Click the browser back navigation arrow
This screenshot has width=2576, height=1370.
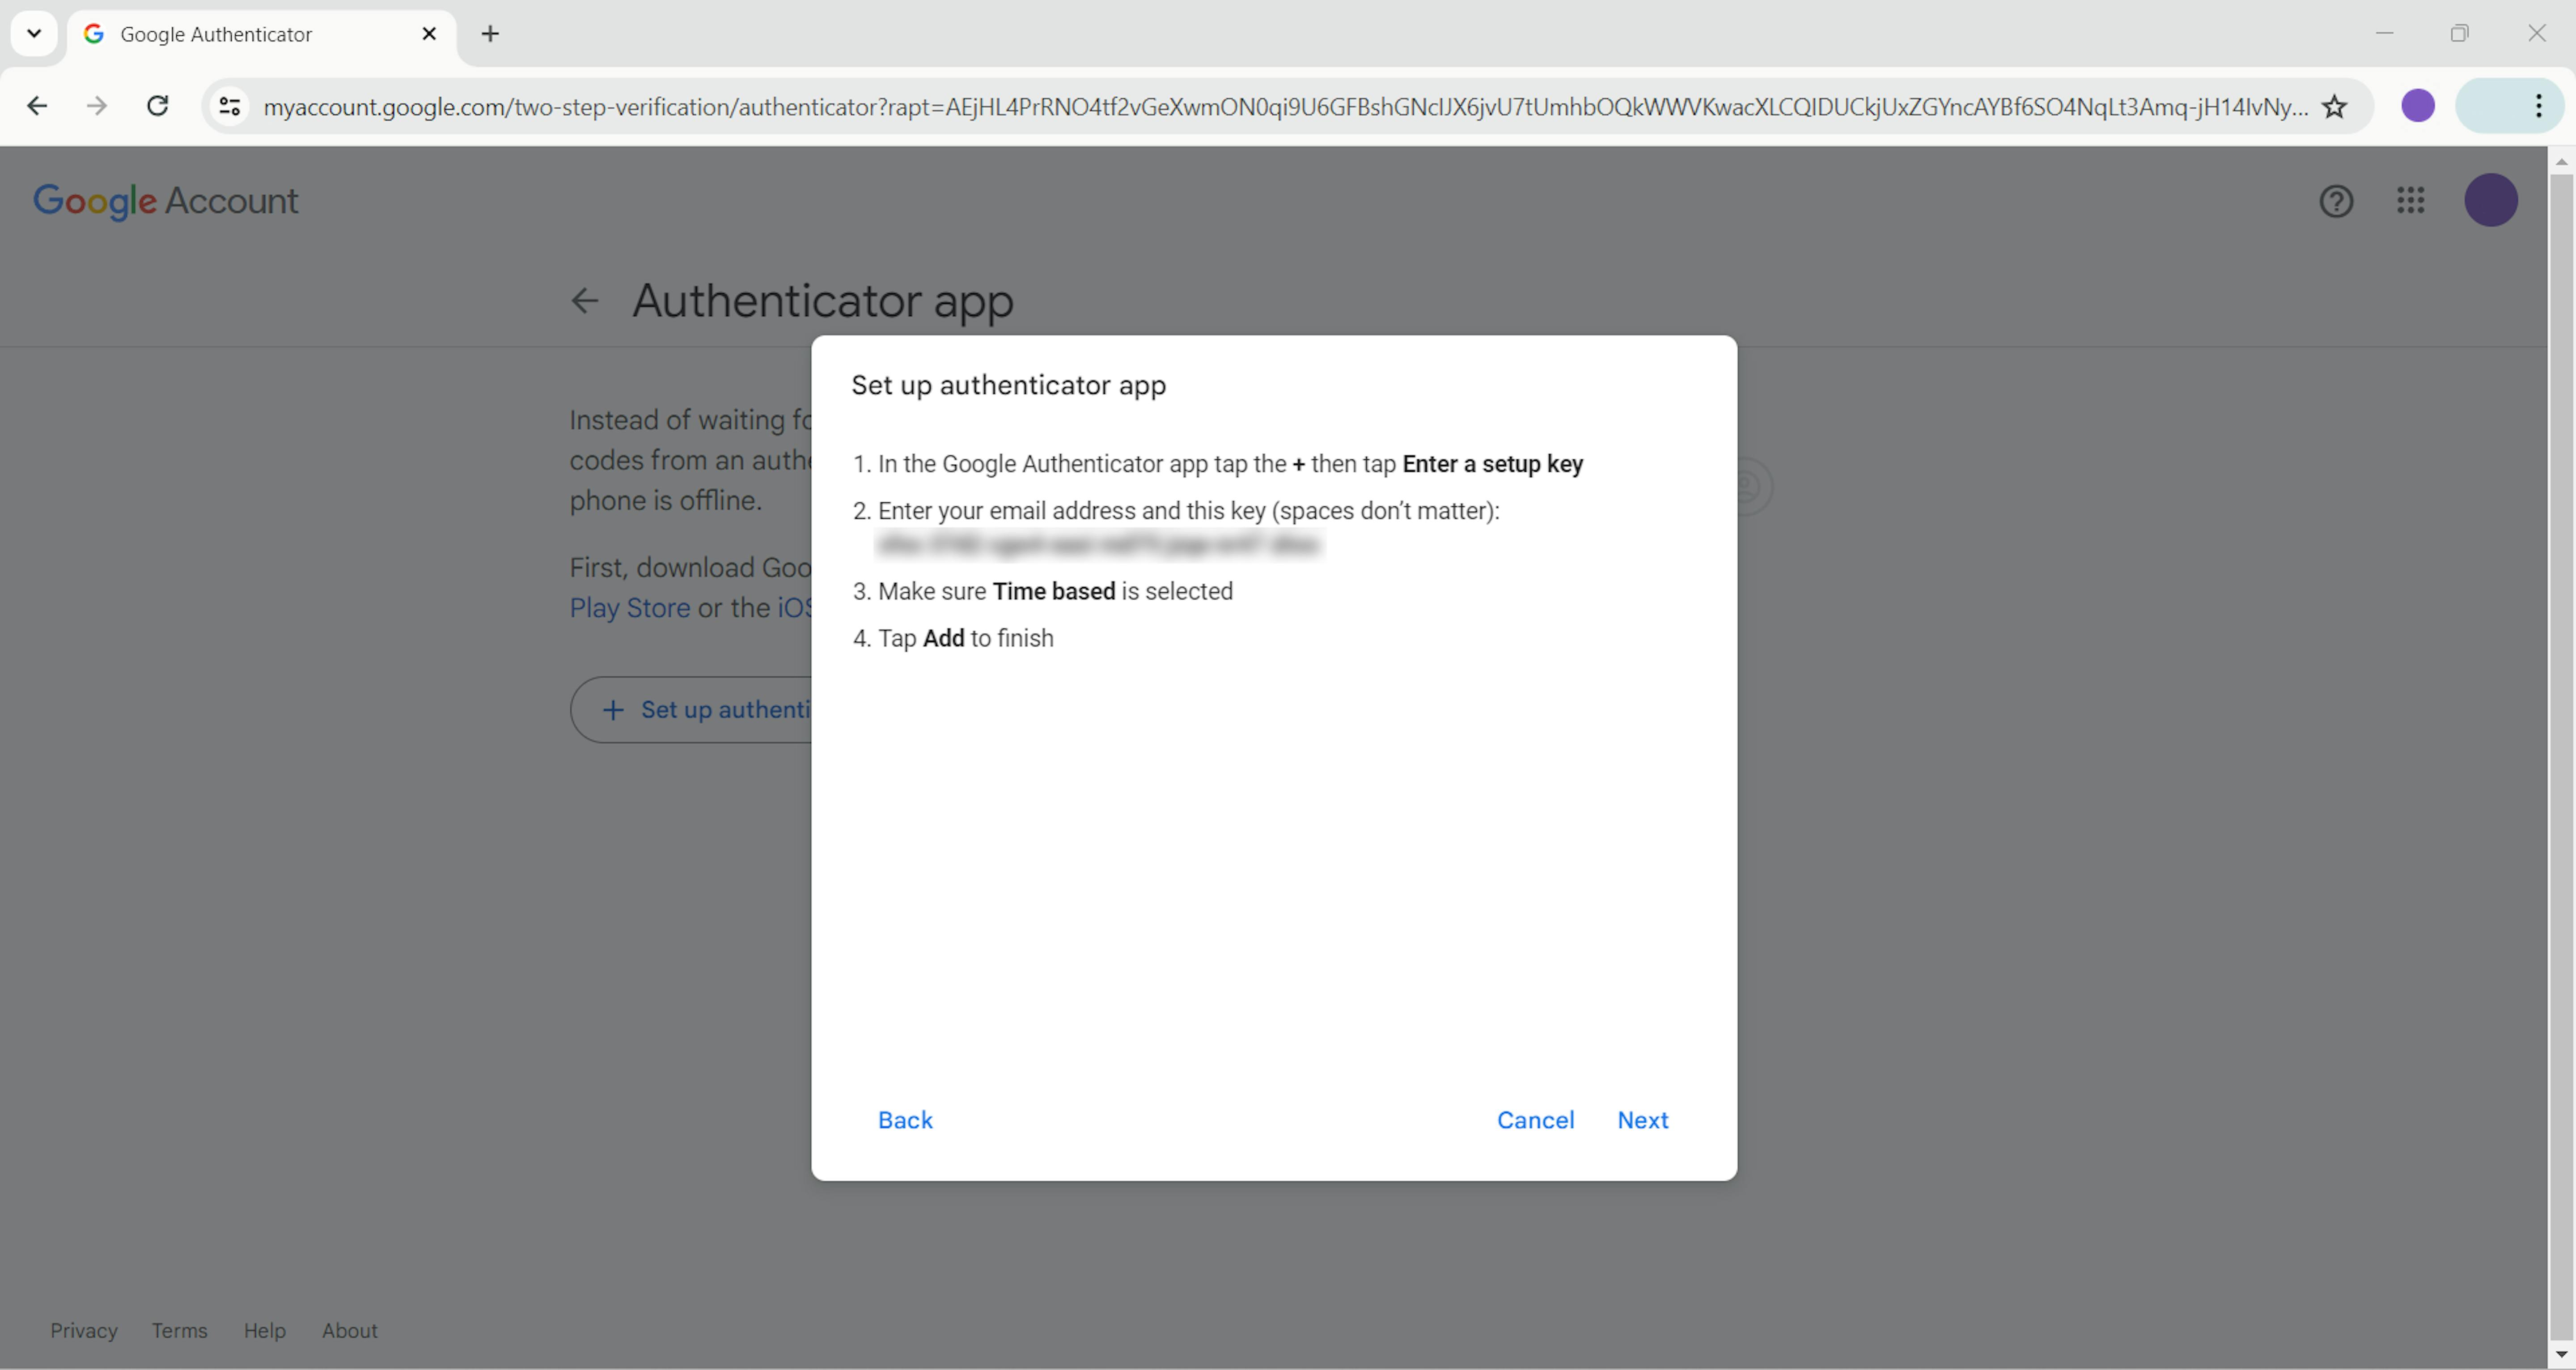tap(38, 106)
